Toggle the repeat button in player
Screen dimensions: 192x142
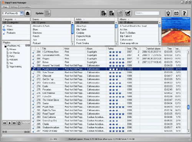pyautogui.click(x=19, y=123)
